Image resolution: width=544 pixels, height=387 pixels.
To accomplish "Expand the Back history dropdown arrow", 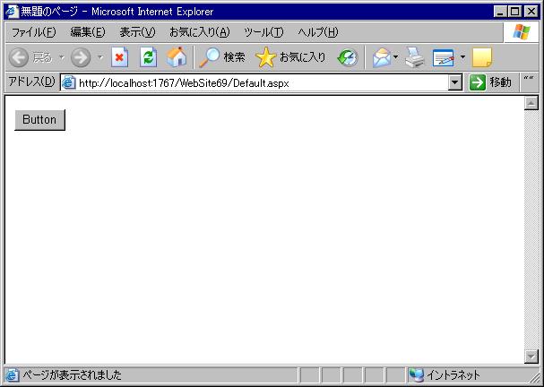I will [x=62, y=57].
